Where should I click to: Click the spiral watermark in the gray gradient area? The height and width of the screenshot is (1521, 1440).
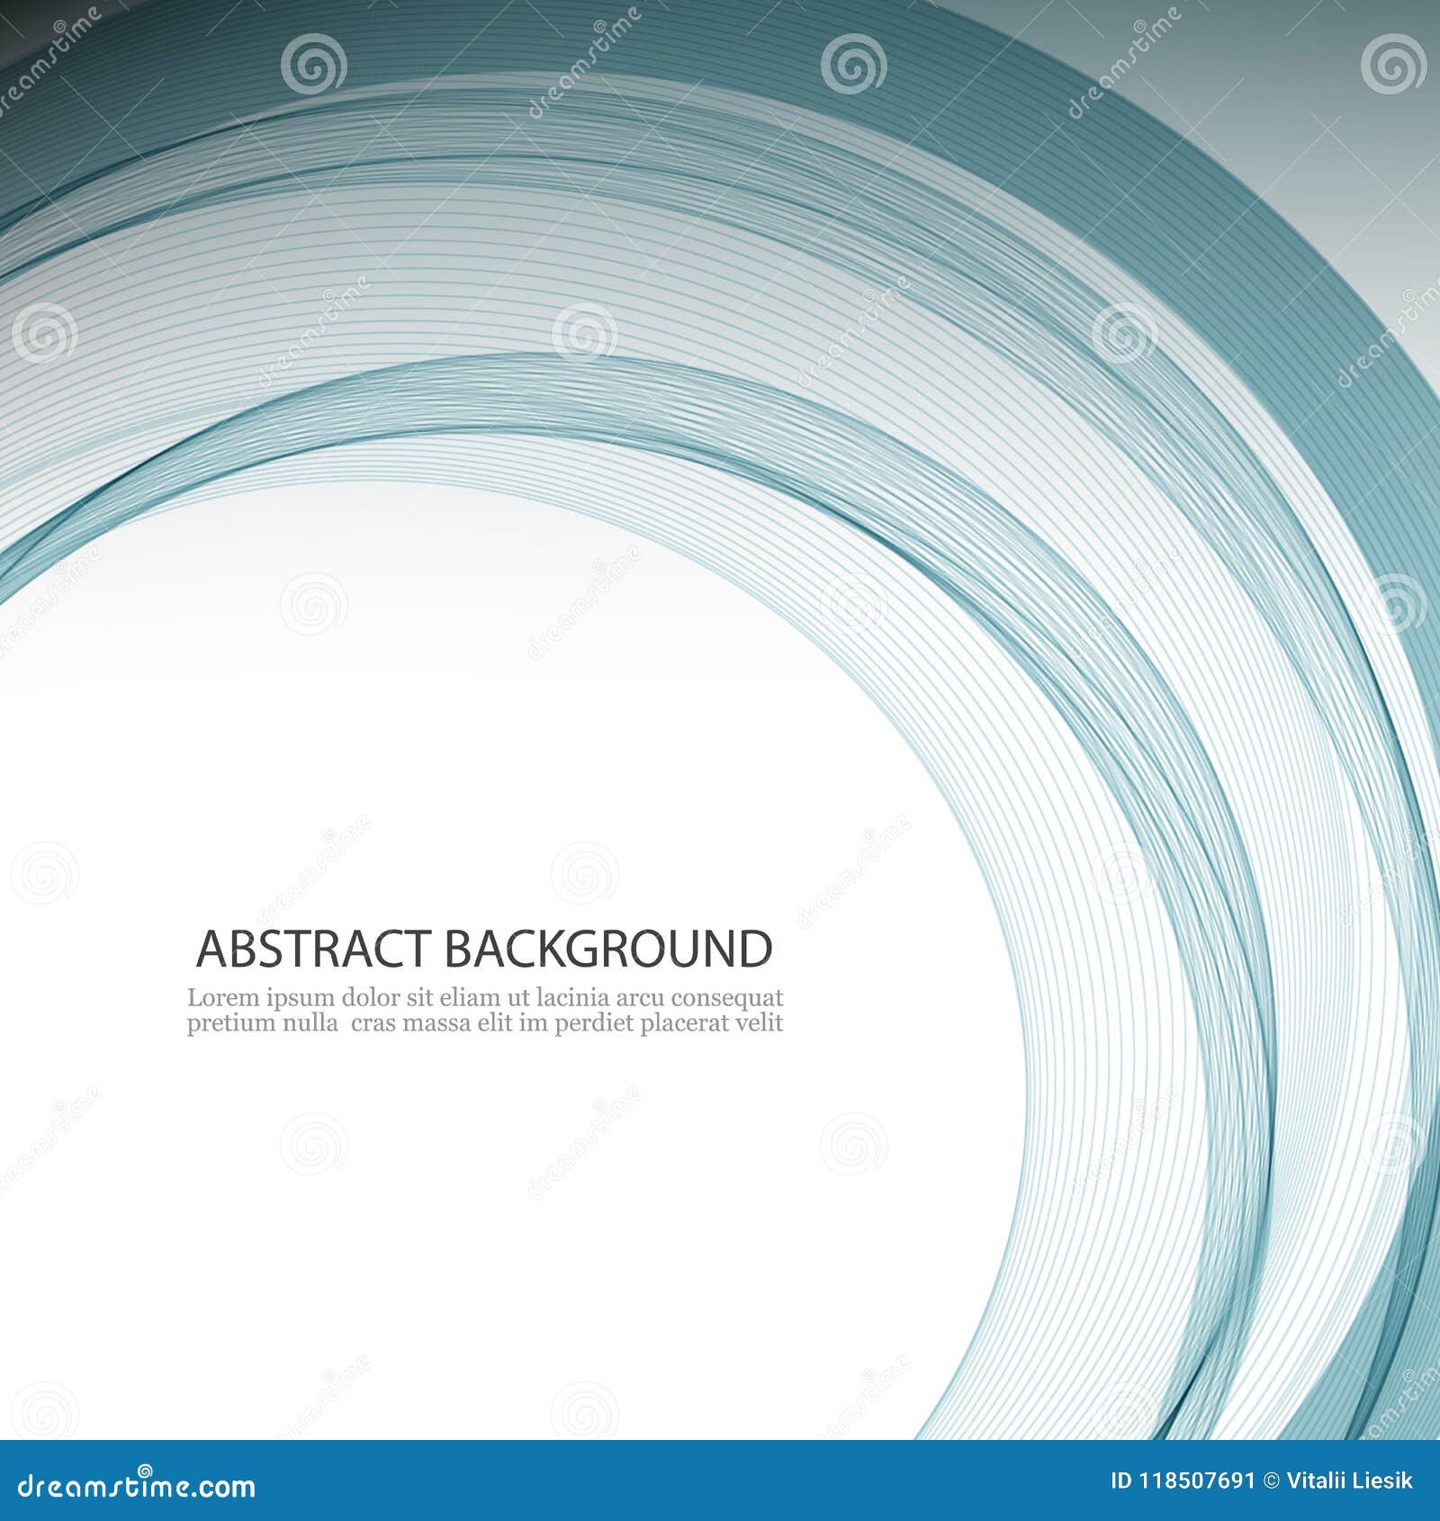coord(1392,65)
